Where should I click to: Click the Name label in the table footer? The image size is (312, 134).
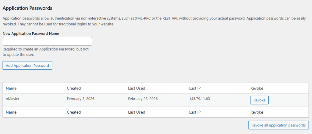(x=11, y=112)
